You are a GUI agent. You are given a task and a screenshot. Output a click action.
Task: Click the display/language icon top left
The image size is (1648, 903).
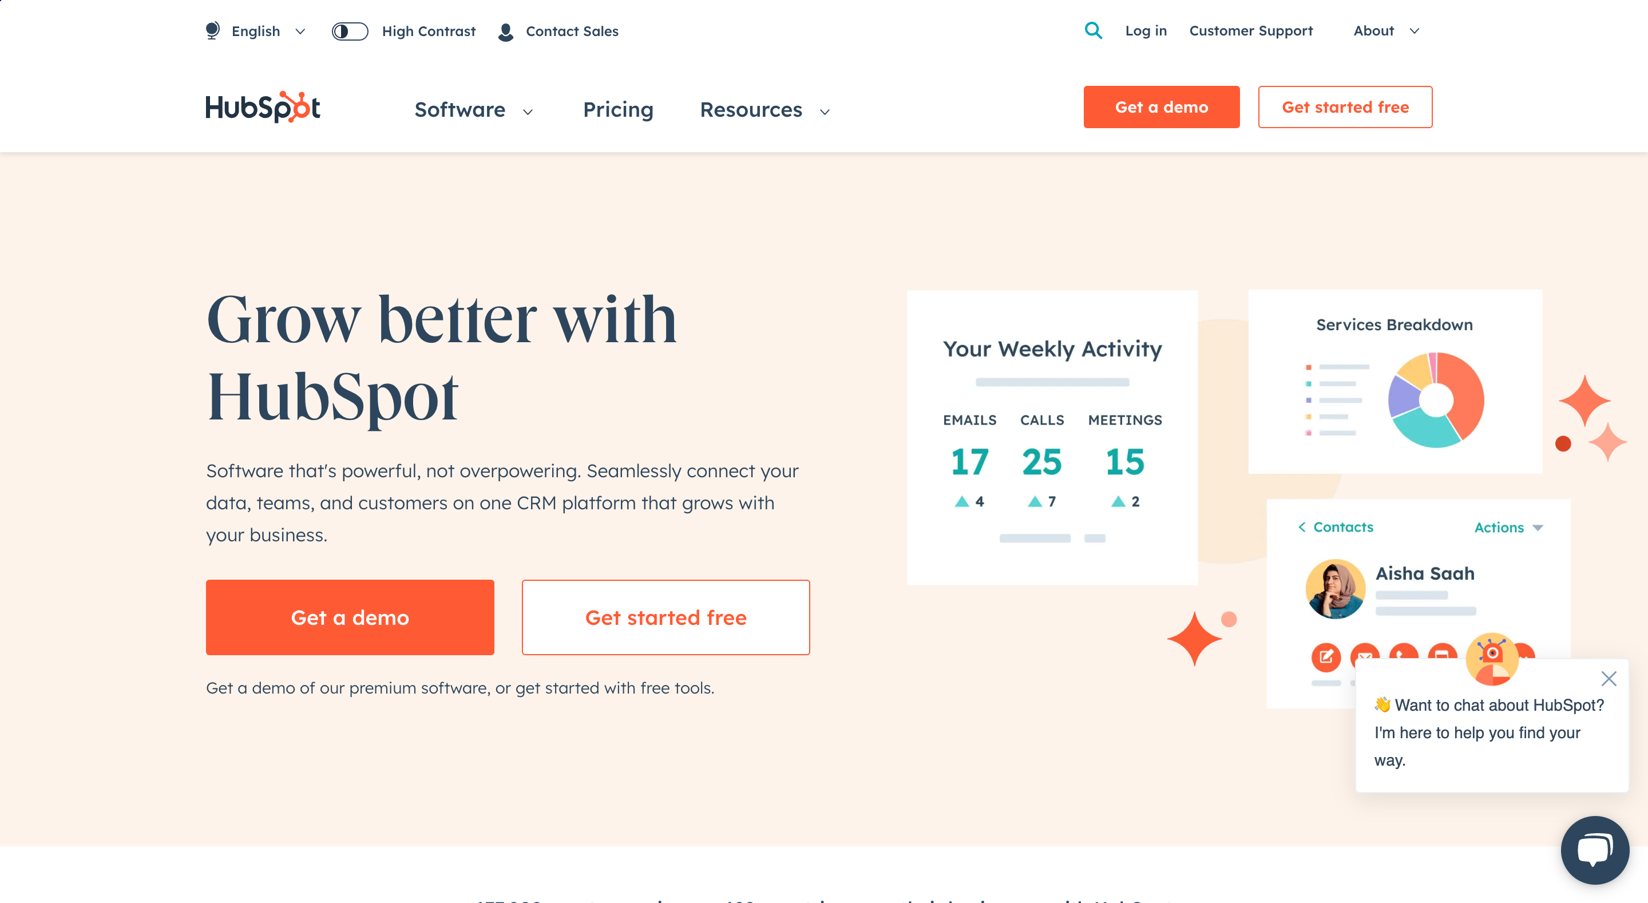(x=211, y=30)
